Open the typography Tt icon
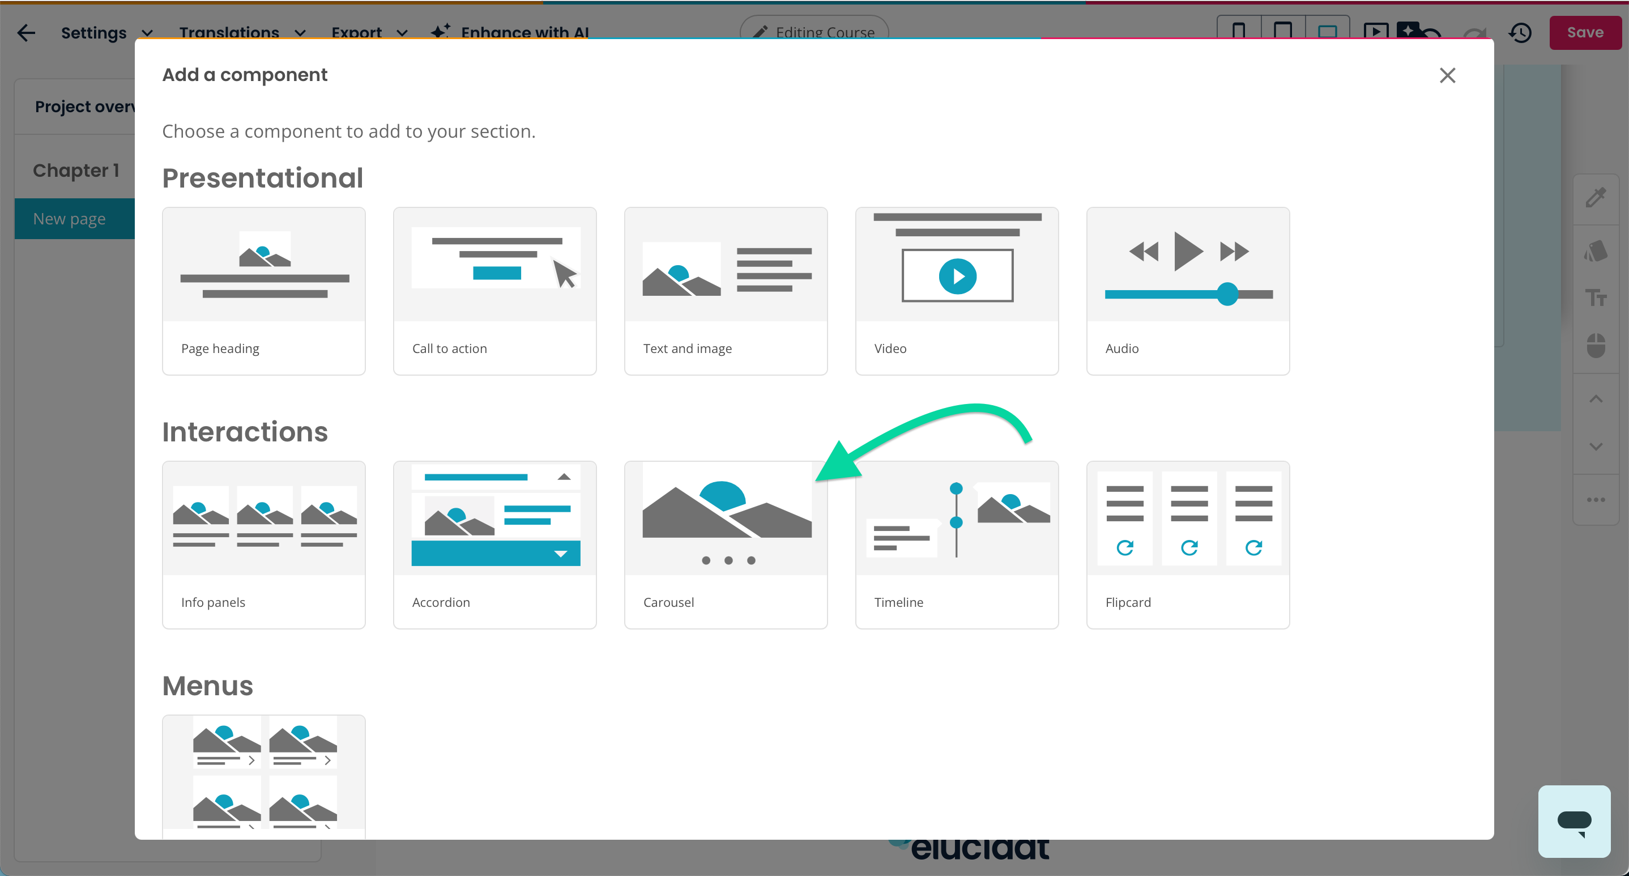Viewport: 1629px width, 876px height. pyautogui.click(x=1596, y=297)
